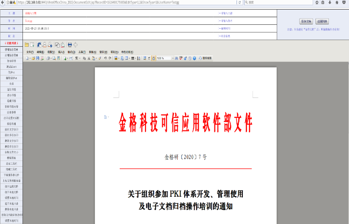Click the author field containing Testgg

(120, 21)
